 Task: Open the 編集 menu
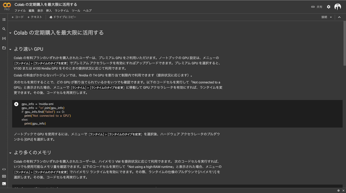pos(31,11)
